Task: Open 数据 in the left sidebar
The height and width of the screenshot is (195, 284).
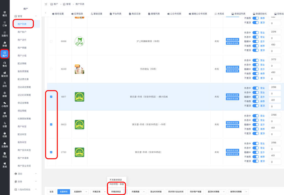Action: (5, 44)
